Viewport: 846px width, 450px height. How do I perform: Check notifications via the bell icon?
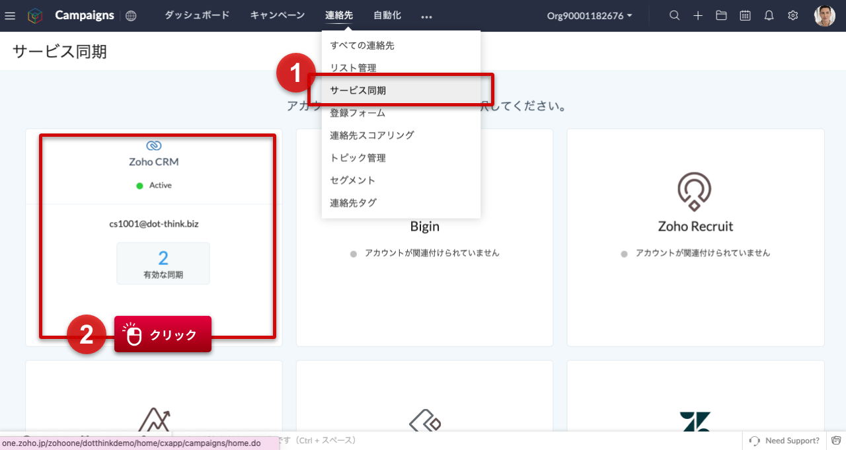pos(769,15)
